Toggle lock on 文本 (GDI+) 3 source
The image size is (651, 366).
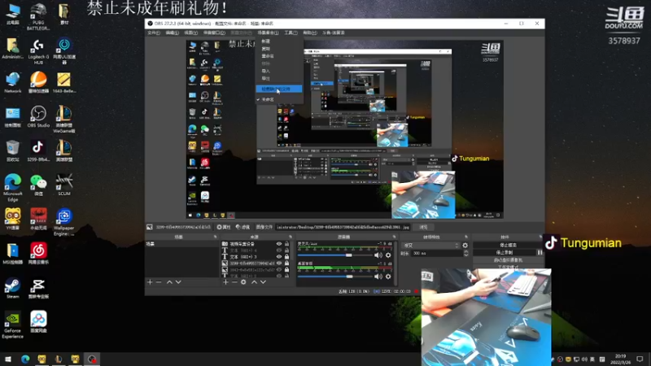(x=286, y=257)
